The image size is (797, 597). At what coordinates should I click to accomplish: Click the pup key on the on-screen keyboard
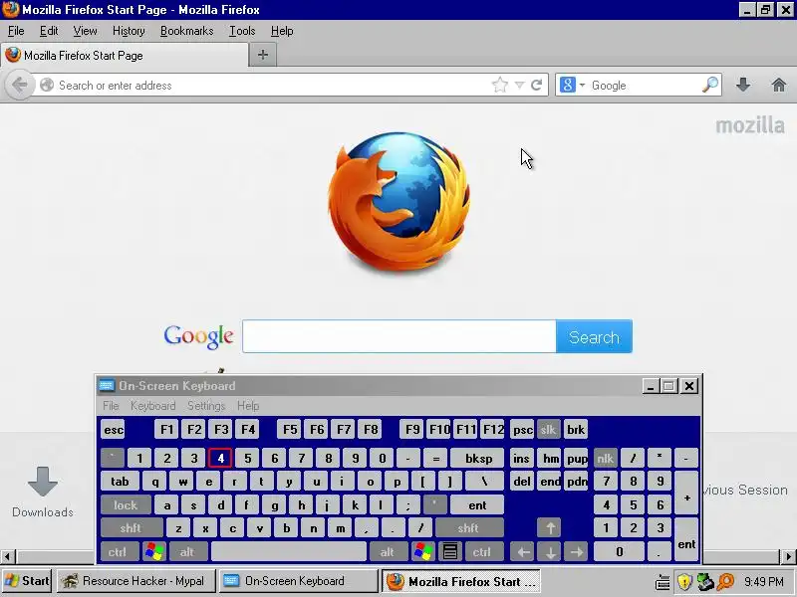coord(577,459)
